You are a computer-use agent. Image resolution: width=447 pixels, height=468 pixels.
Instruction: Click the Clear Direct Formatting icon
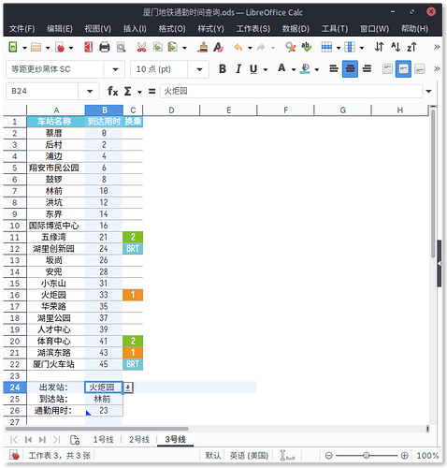[218, 48]
